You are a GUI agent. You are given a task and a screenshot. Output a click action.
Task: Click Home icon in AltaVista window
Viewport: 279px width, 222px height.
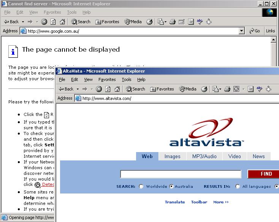[x=117, y=89]
